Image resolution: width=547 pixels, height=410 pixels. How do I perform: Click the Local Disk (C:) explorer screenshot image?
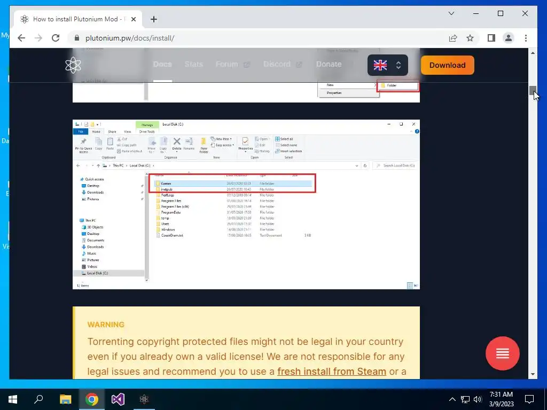tap(246, 204)
